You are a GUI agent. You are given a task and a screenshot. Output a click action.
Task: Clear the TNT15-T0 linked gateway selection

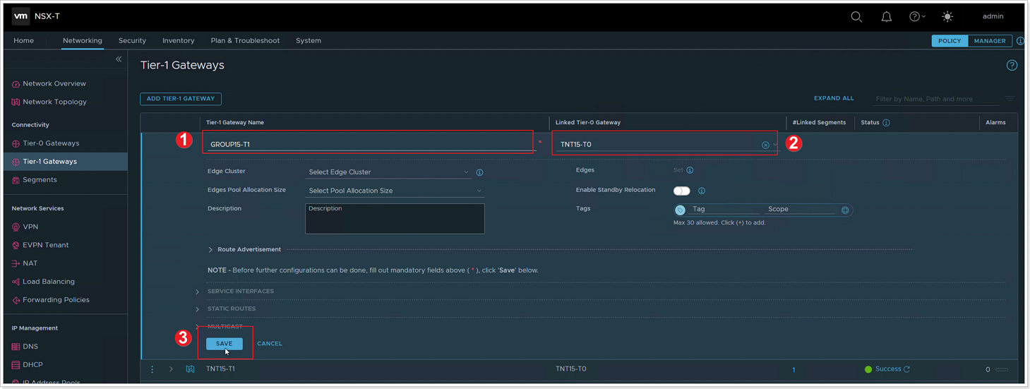point(765,145)
